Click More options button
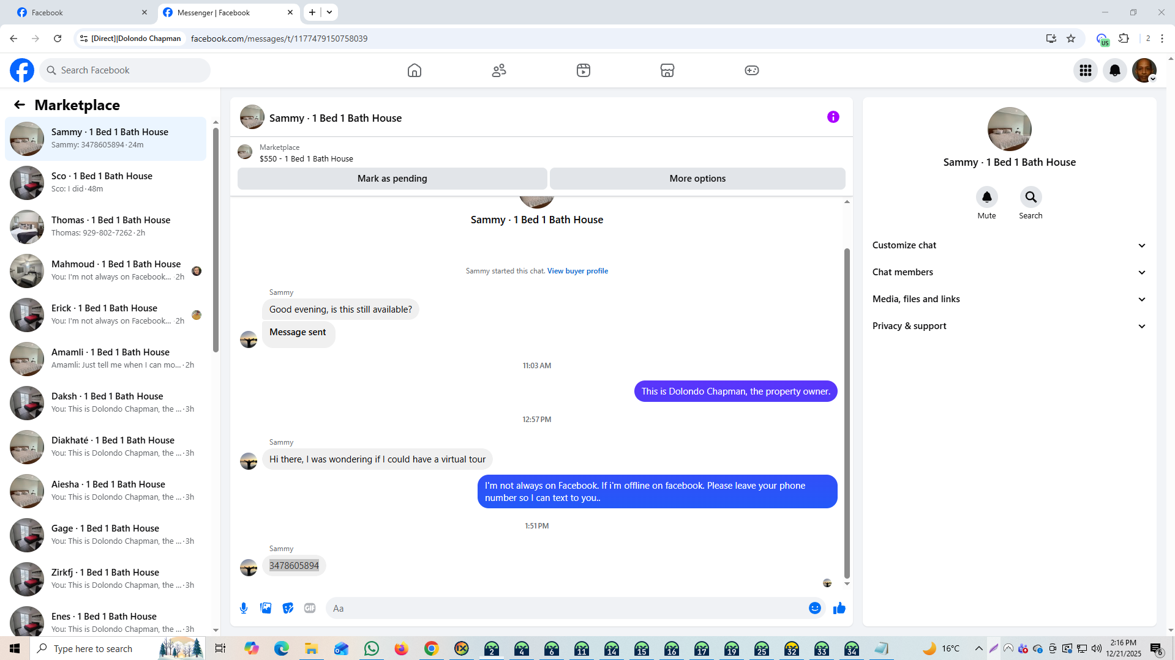1175x660 pixels. click(697, 179)
